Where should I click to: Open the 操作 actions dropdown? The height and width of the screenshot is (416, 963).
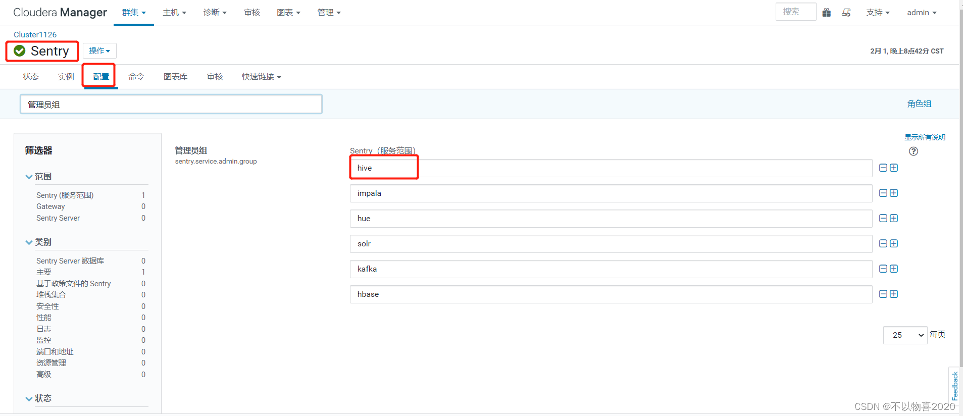[99, 50]
